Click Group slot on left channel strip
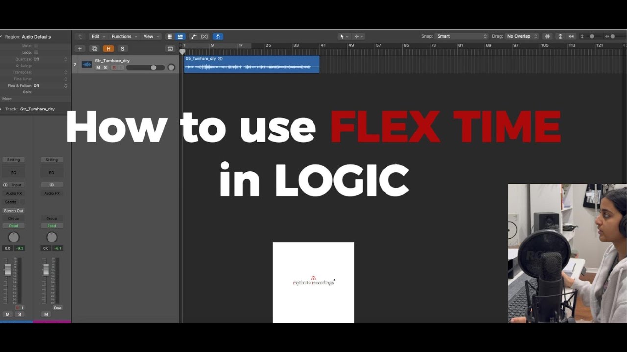 coord(13,219)
